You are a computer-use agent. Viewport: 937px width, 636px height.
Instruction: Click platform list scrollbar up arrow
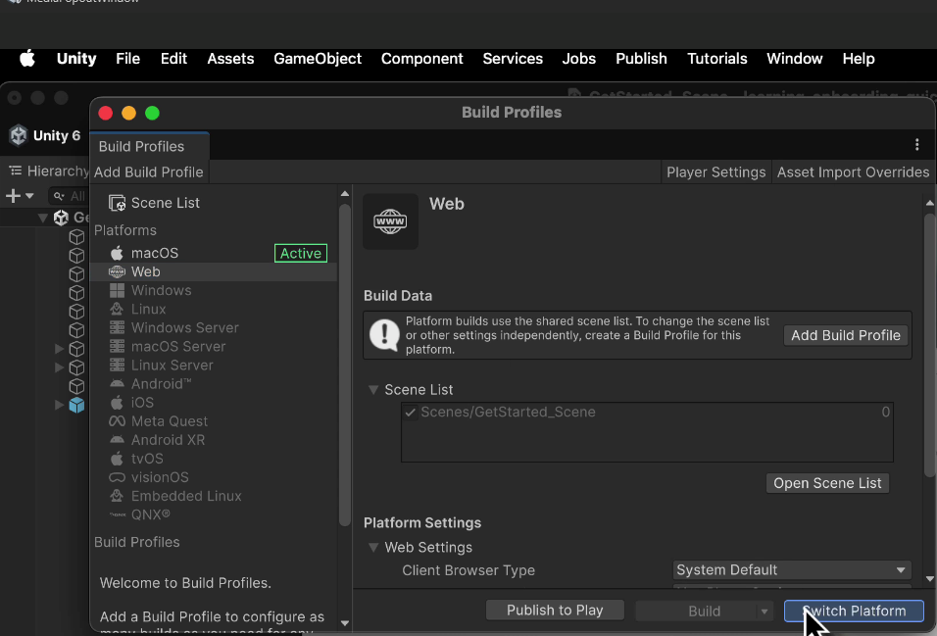pos(345,193)
